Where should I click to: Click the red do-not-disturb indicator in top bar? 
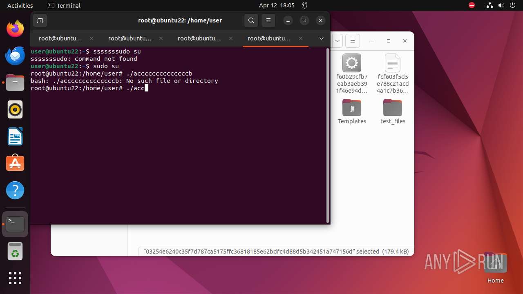[x=472, y=5]
